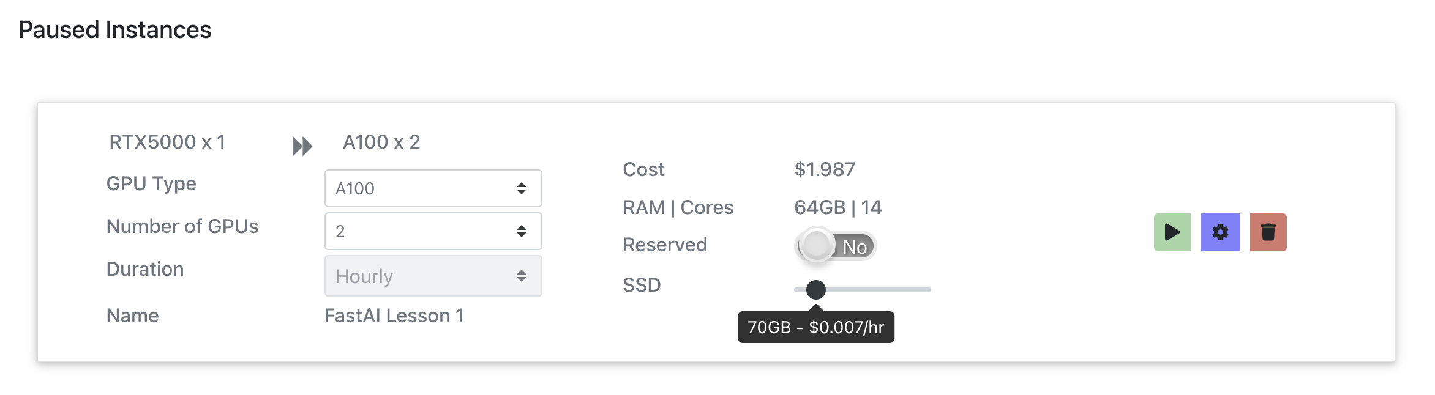
Task: Click the right end of the SSD slider track
Action: 927,289
